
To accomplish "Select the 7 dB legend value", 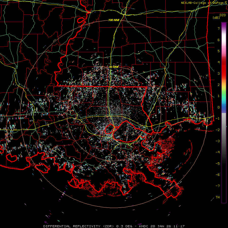I will (219, 28).
